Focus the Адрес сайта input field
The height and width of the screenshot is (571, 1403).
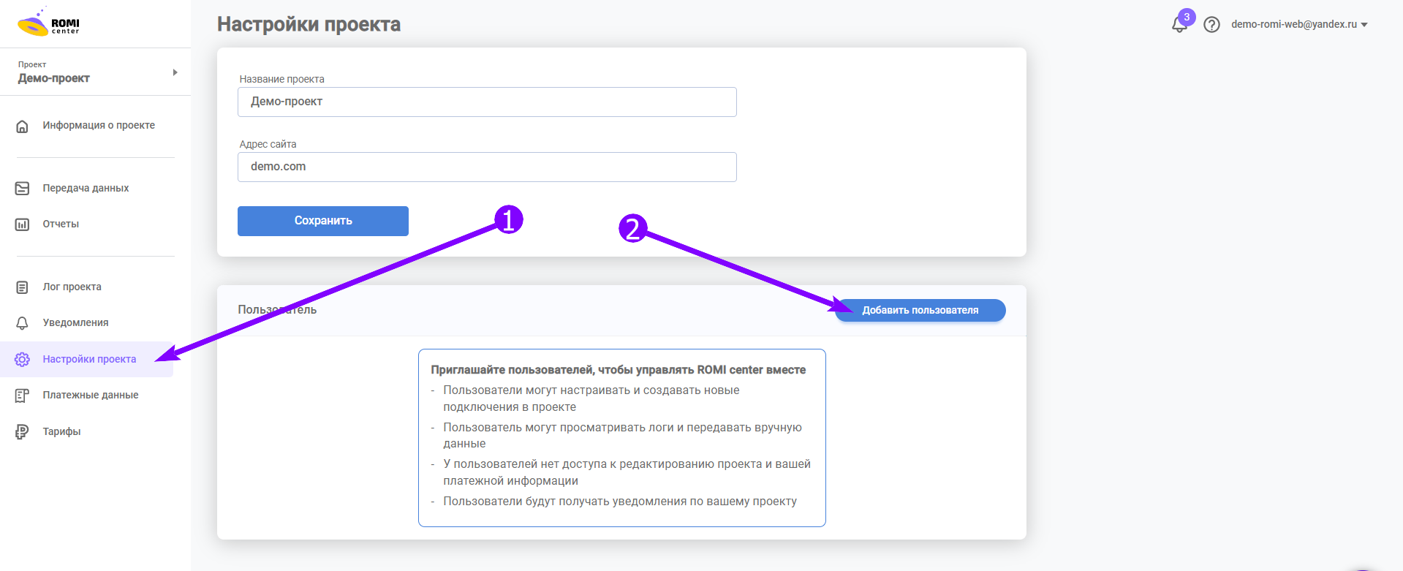pyautogui.click(x=487, y=167)
